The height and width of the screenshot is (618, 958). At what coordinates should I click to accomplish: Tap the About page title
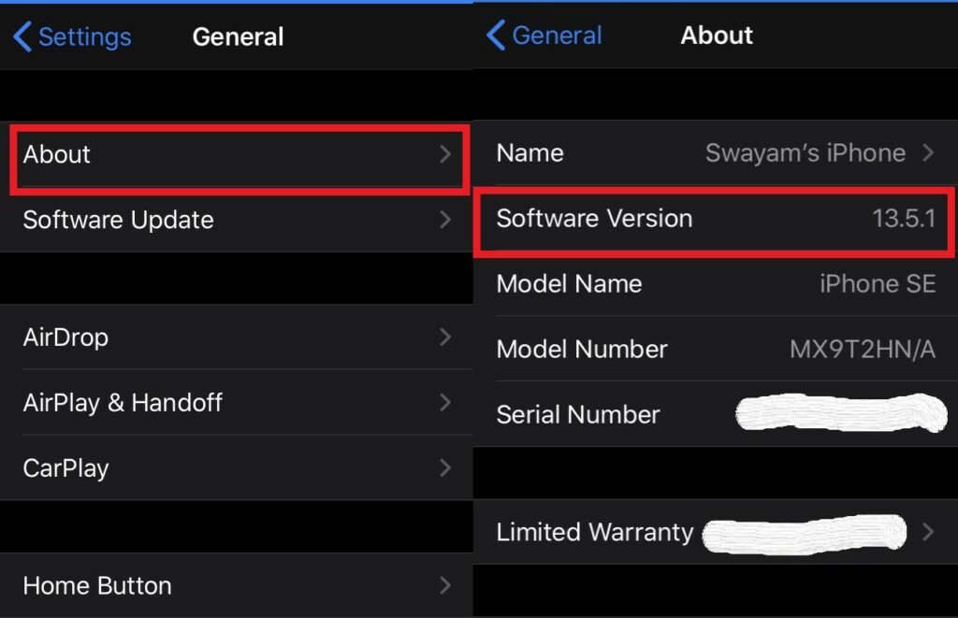(x=717, y=36)
